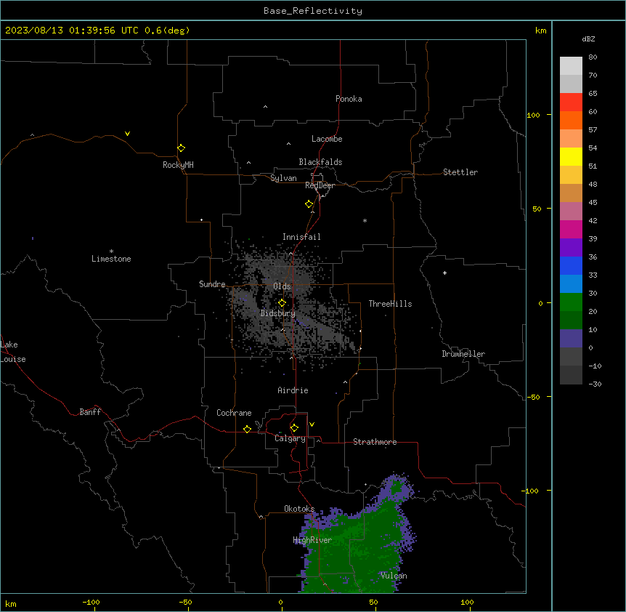This screenshot has height=612, width=626.
Task: Click the yellow diamond marker above the Calgary label
Action: click(x=294, y=428)
